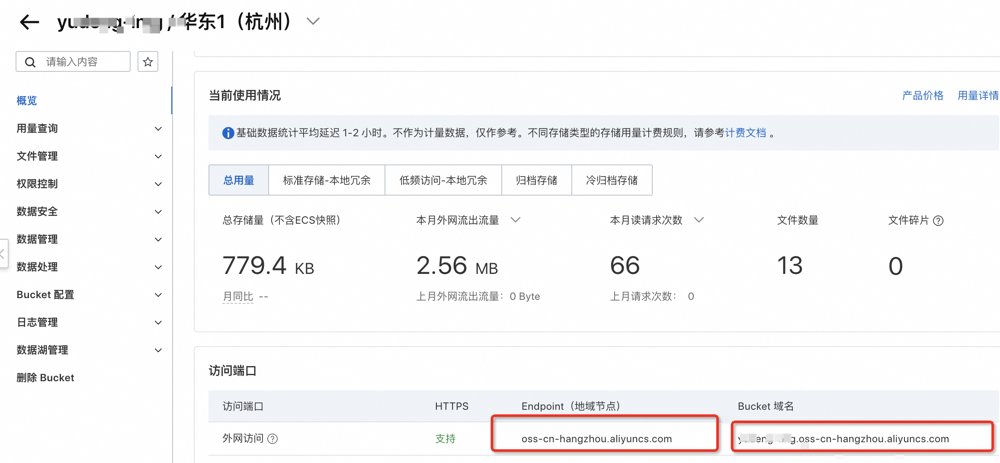Image resolution: width=1000 pixels, height=463 pixels.
Task: Expand the 数据安全 menu section
Action: pyautogui.click(x=89, y=212)
